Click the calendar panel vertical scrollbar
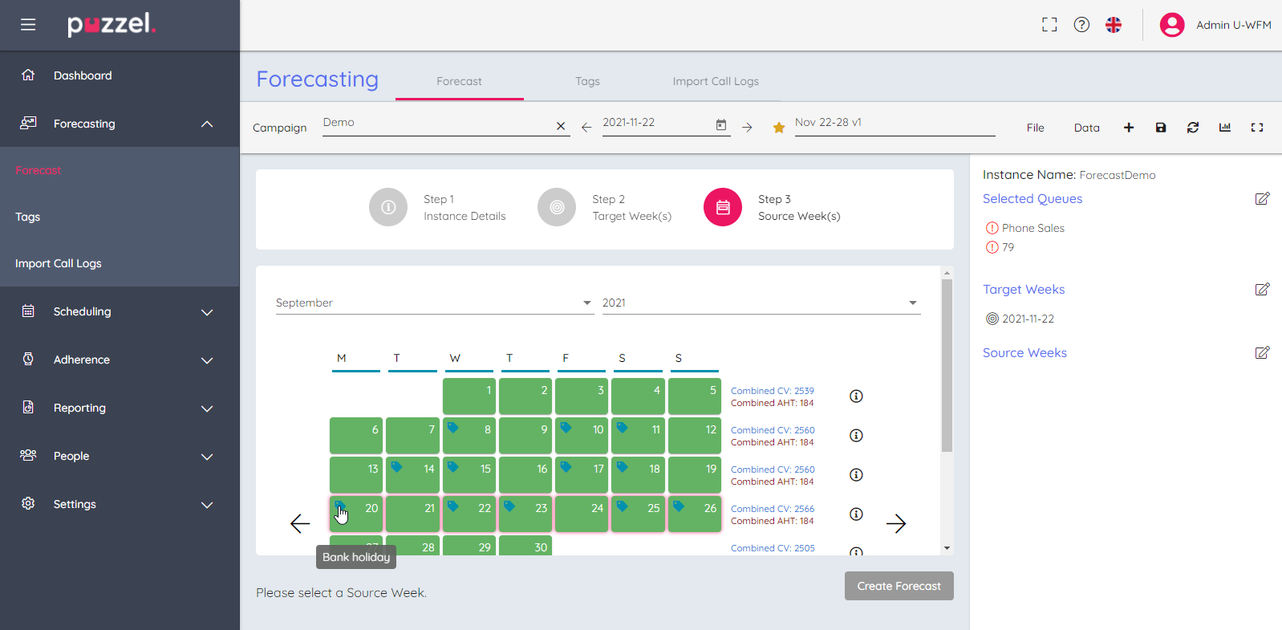 pos(947,366)
